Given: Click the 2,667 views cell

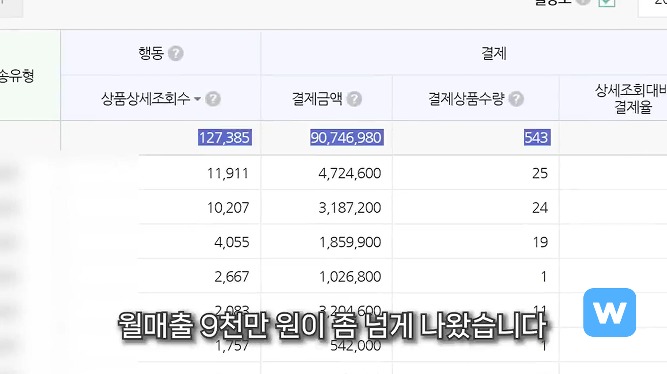Looking at the screenshot, I should (231, 276).
